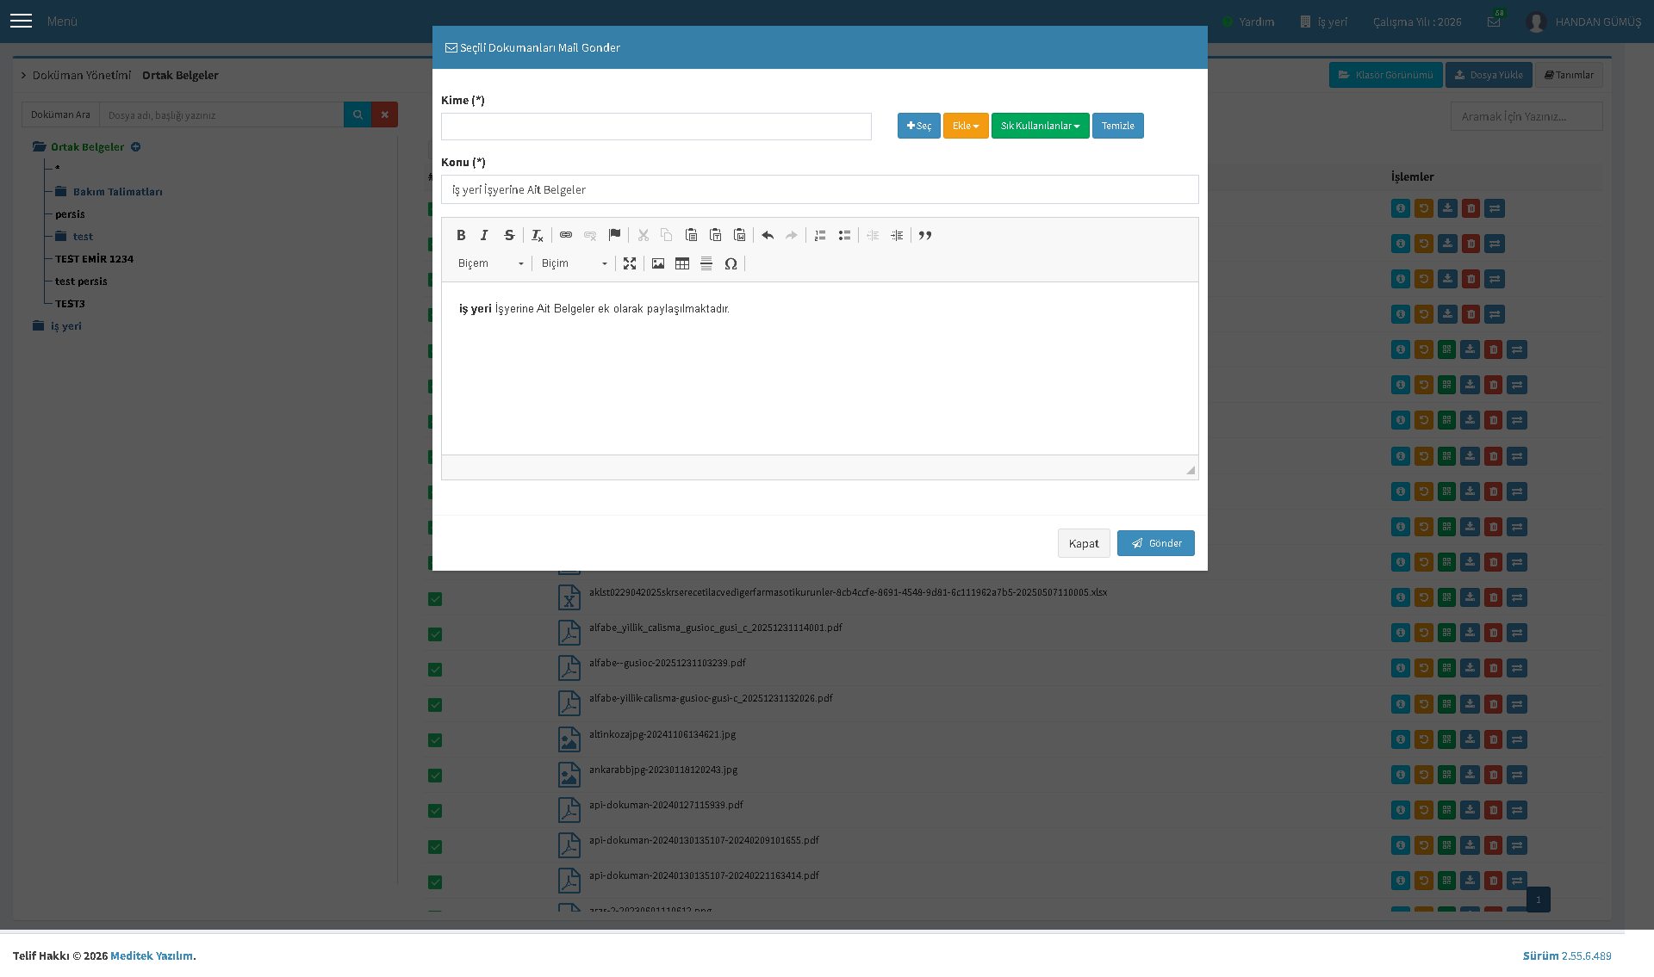
Task: Insert block quote in editor
Action: (x=925, y=235)
